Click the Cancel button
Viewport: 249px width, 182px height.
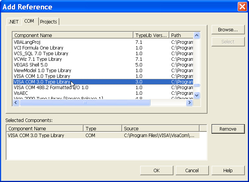[192, 170]
